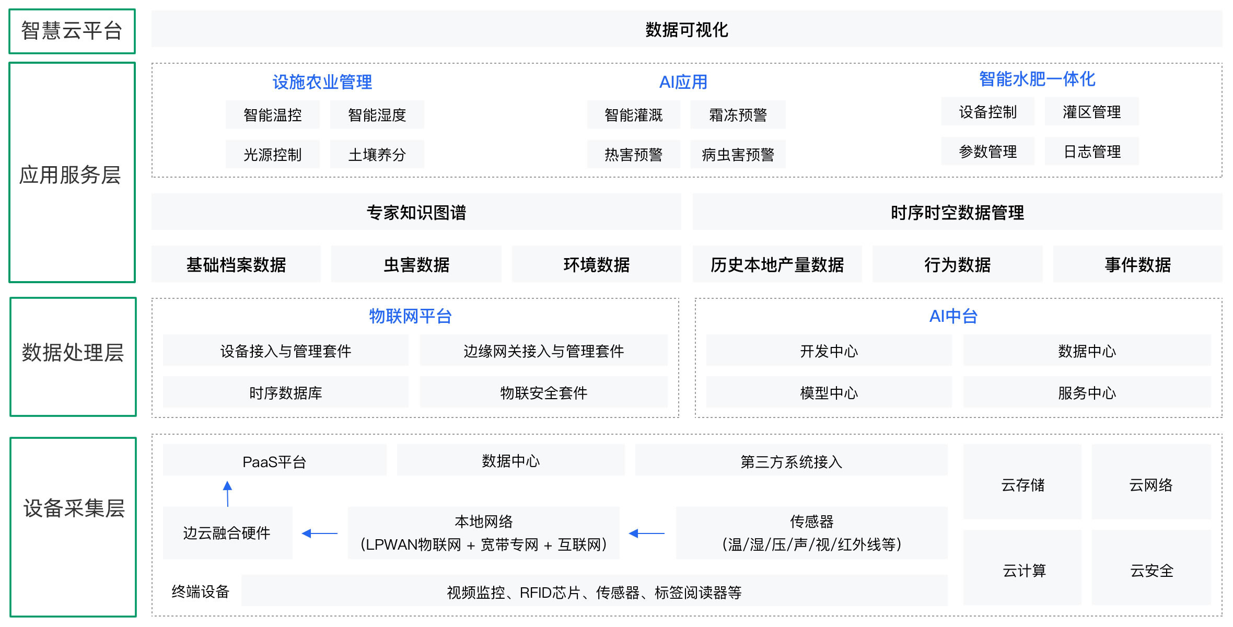Click the 云安全 block
The height and width of the screenshot is (627, 1233).
point(1151,572)
